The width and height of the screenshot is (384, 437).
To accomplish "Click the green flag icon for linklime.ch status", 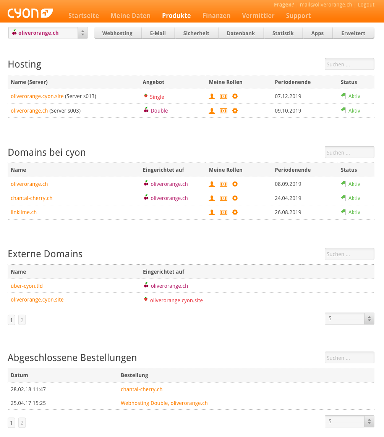I will pos(343,212).
